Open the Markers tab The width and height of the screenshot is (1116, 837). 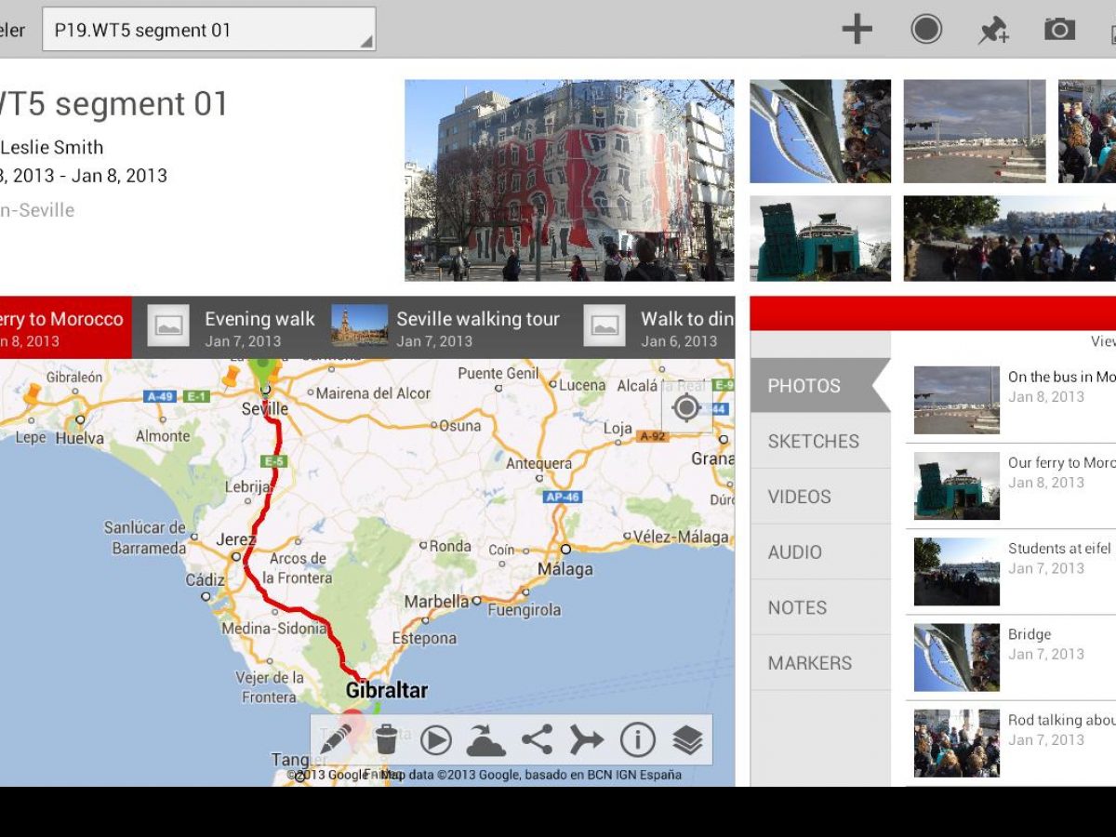click(810, 663)
